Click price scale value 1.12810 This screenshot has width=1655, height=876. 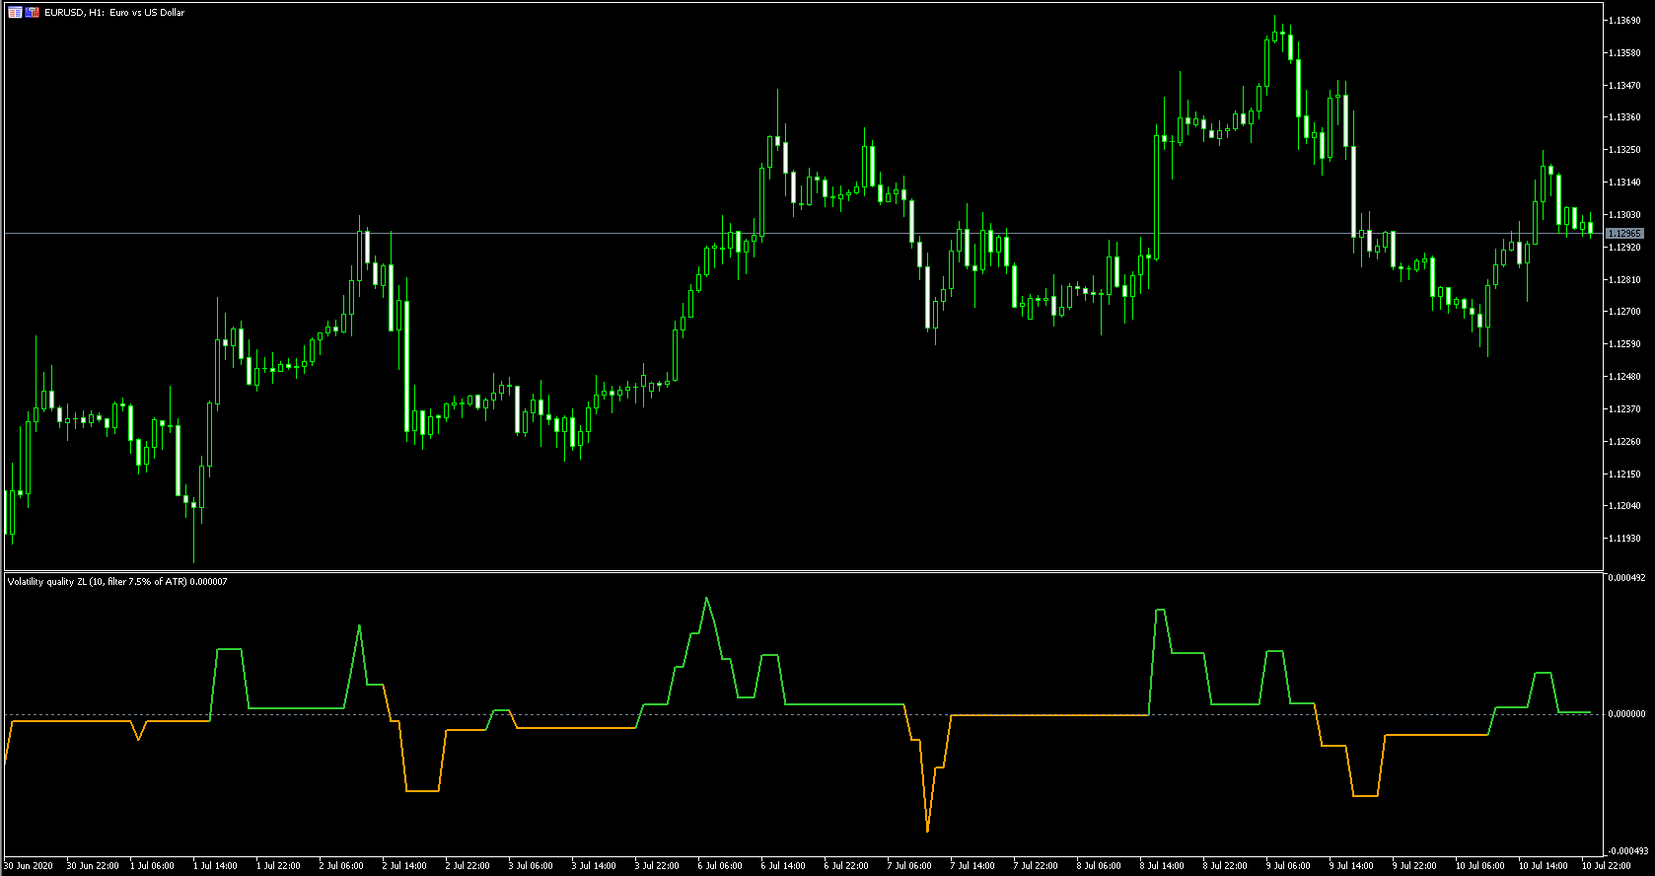pyautogui.click(x=1624, y=280)
